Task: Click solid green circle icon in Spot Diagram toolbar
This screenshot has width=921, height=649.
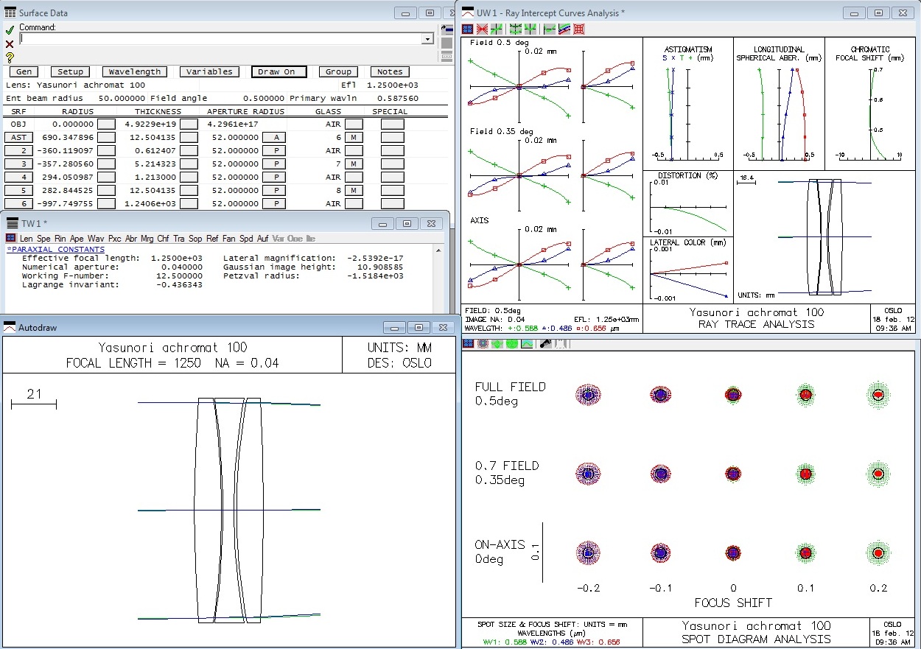Action: (512, 344)
